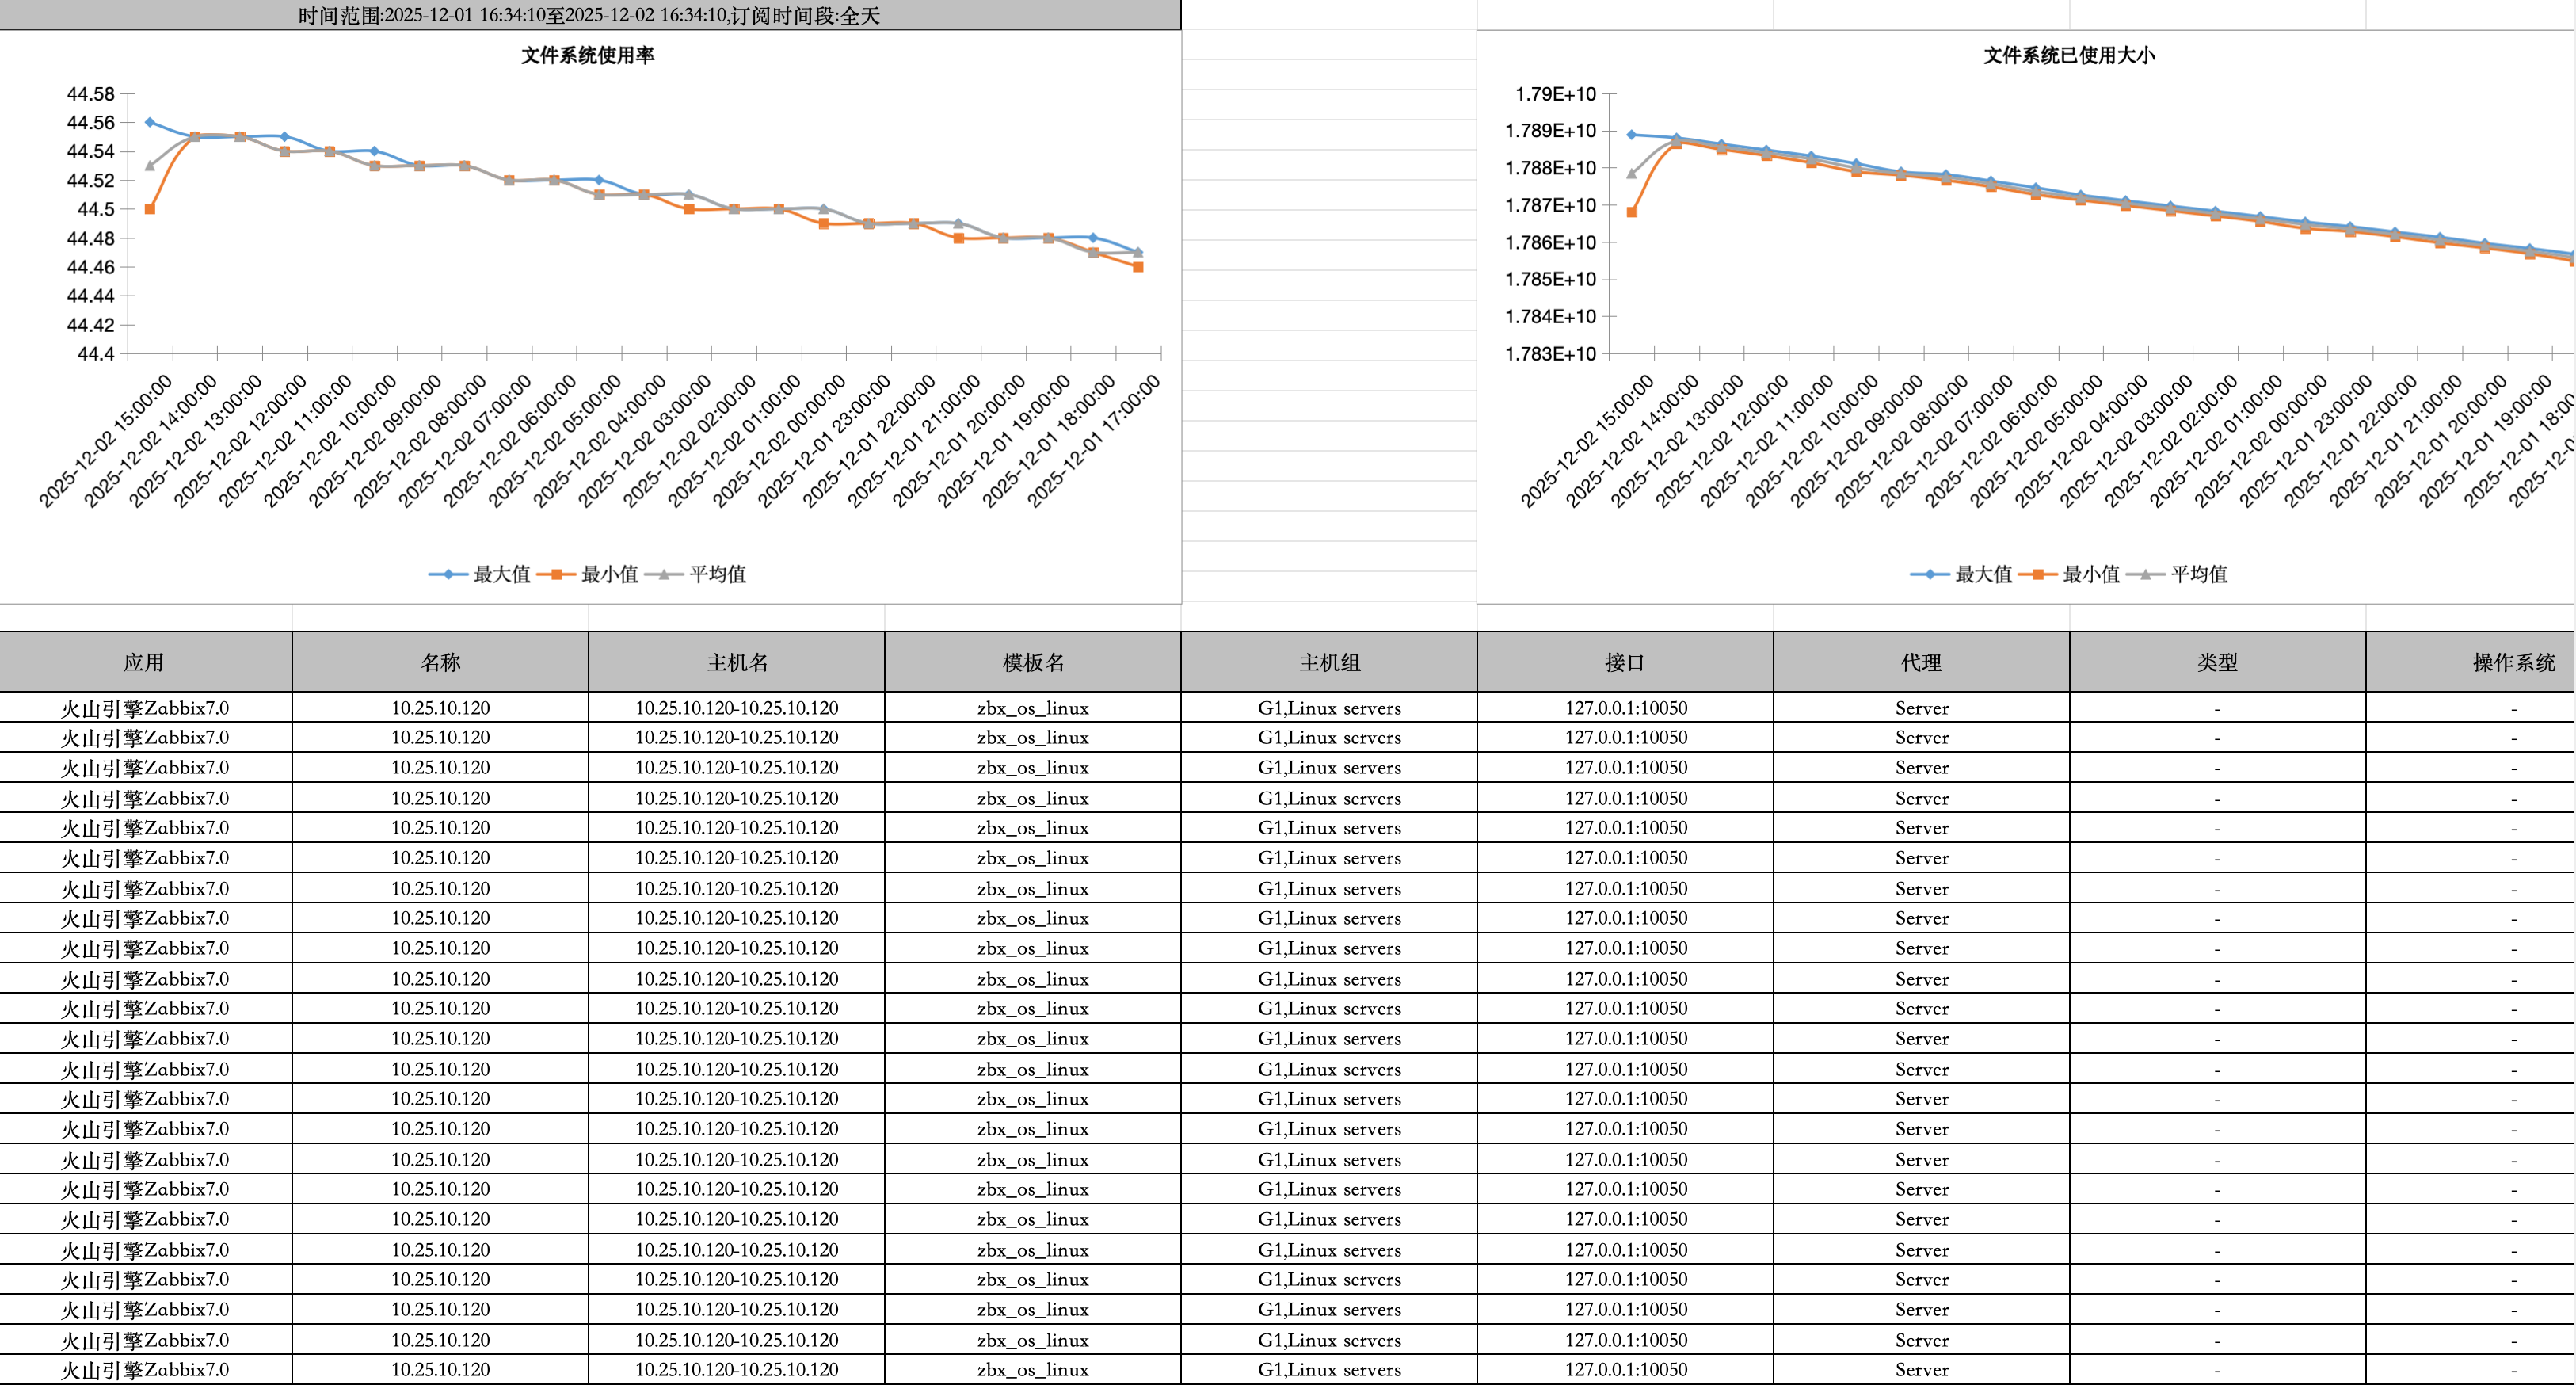The height and width of the screenshot is (1385, 2576).
Task: Select the 应用 column header
Action: [x=144, y=662]
